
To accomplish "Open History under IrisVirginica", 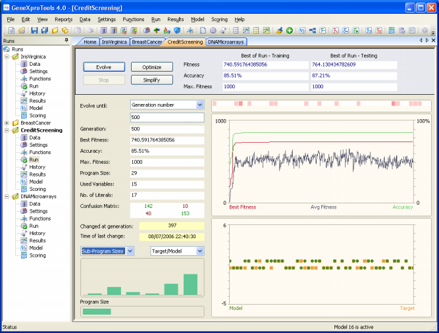I will [x=38, y=93].
